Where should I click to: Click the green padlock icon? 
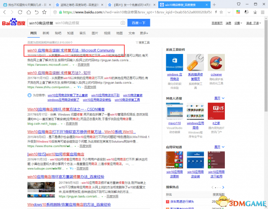tap(60, 12)
